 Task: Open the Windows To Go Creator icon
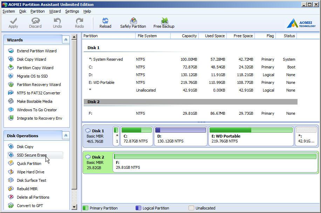click(x=11, y=109)
